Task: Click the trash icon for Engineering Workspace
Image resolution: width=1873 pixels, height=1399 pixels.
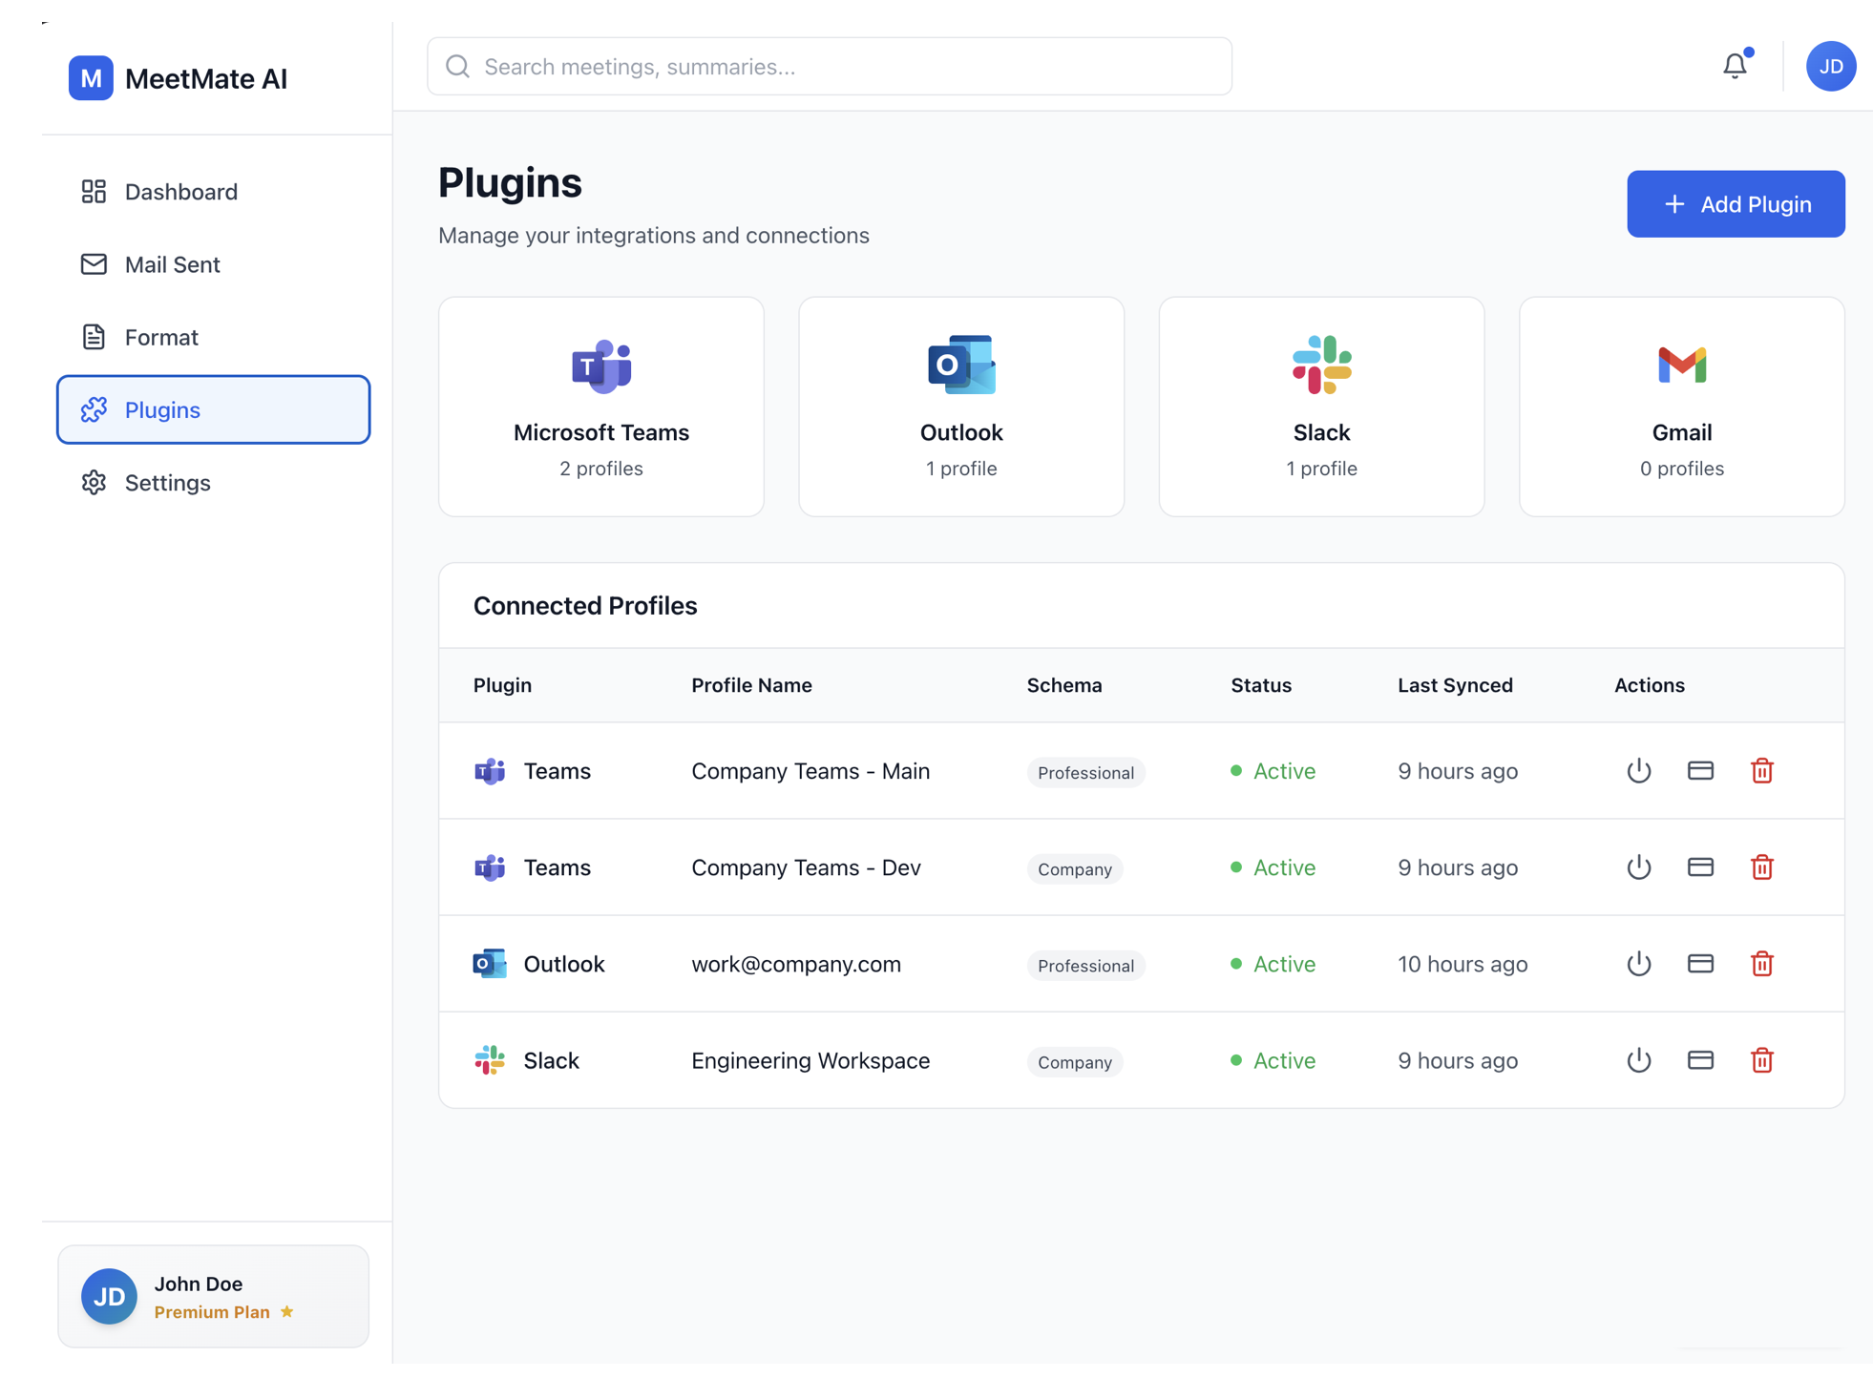Action: pos(1761,1060)
